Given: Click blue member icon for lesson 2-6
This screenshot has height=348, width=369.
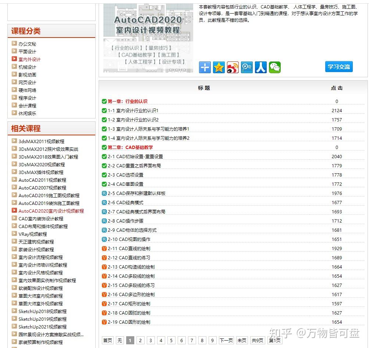Looking at the screenshot, I should 104,202.
